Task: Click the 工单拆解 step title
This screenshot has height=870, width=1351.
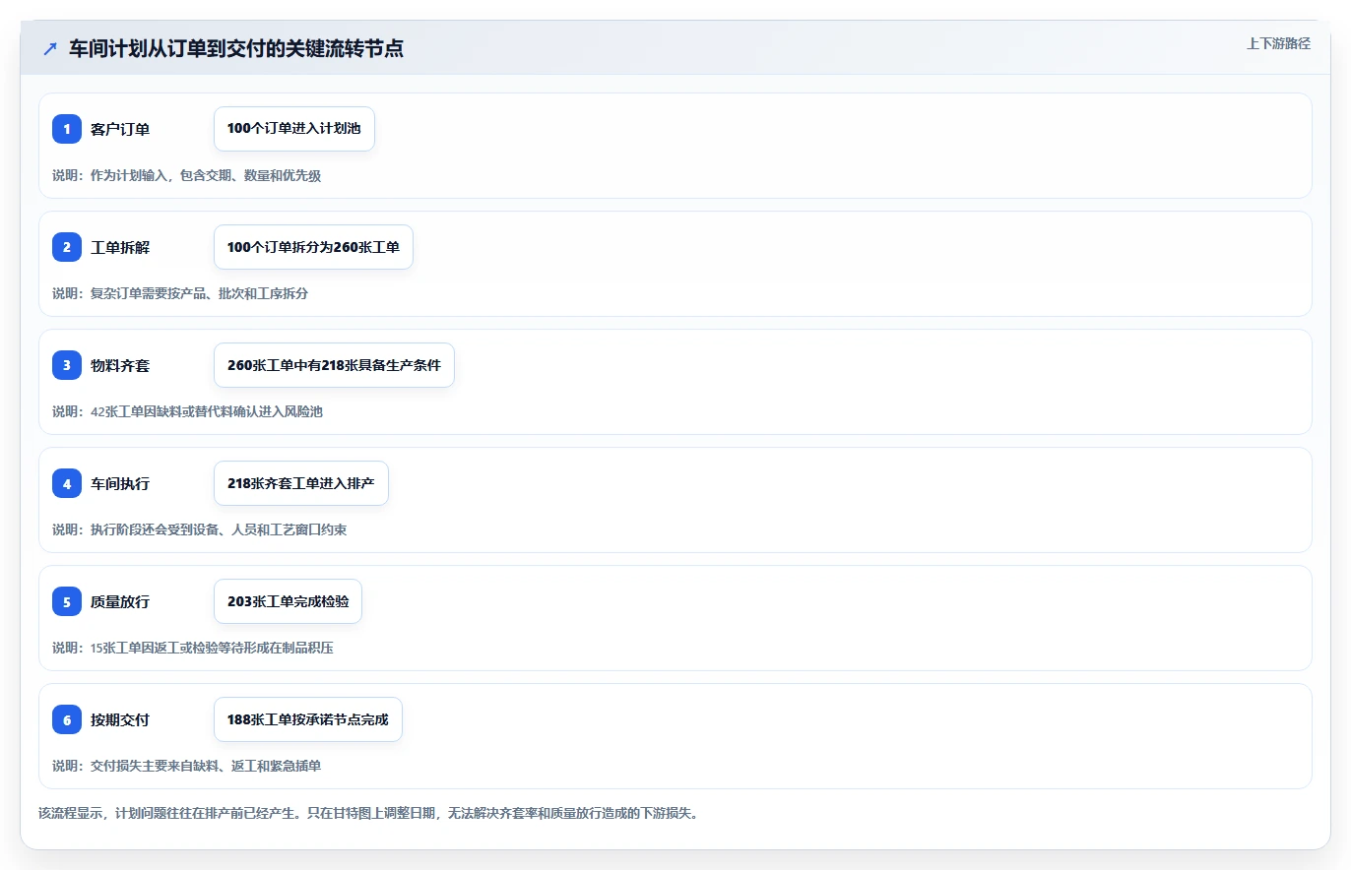Action: tap(120, 247)
